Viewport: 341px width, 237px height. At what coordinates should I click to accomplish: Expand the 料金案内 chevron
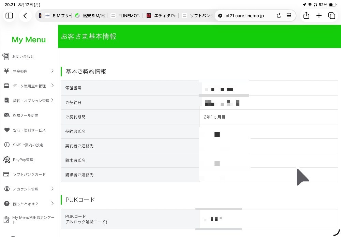coord(52,71)
